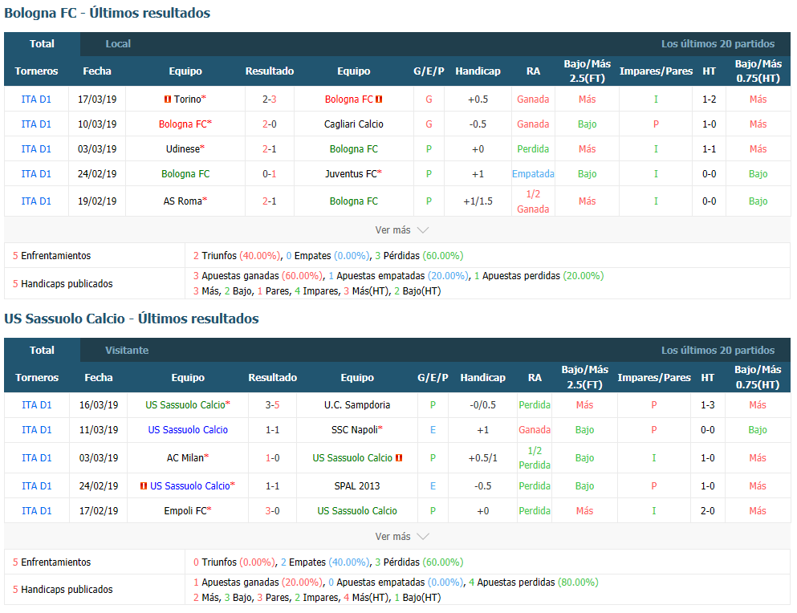Viewport: 797px width, 613px height.
Task: Open Los últimos 20 partidos in the Sassuolo table
Action: pyautogui.click(x=718, y=350)
